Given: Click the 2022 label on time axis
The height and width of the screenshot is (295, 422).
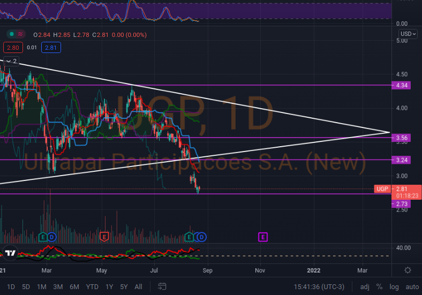Looking at the screenshot, I should [313, 270].
